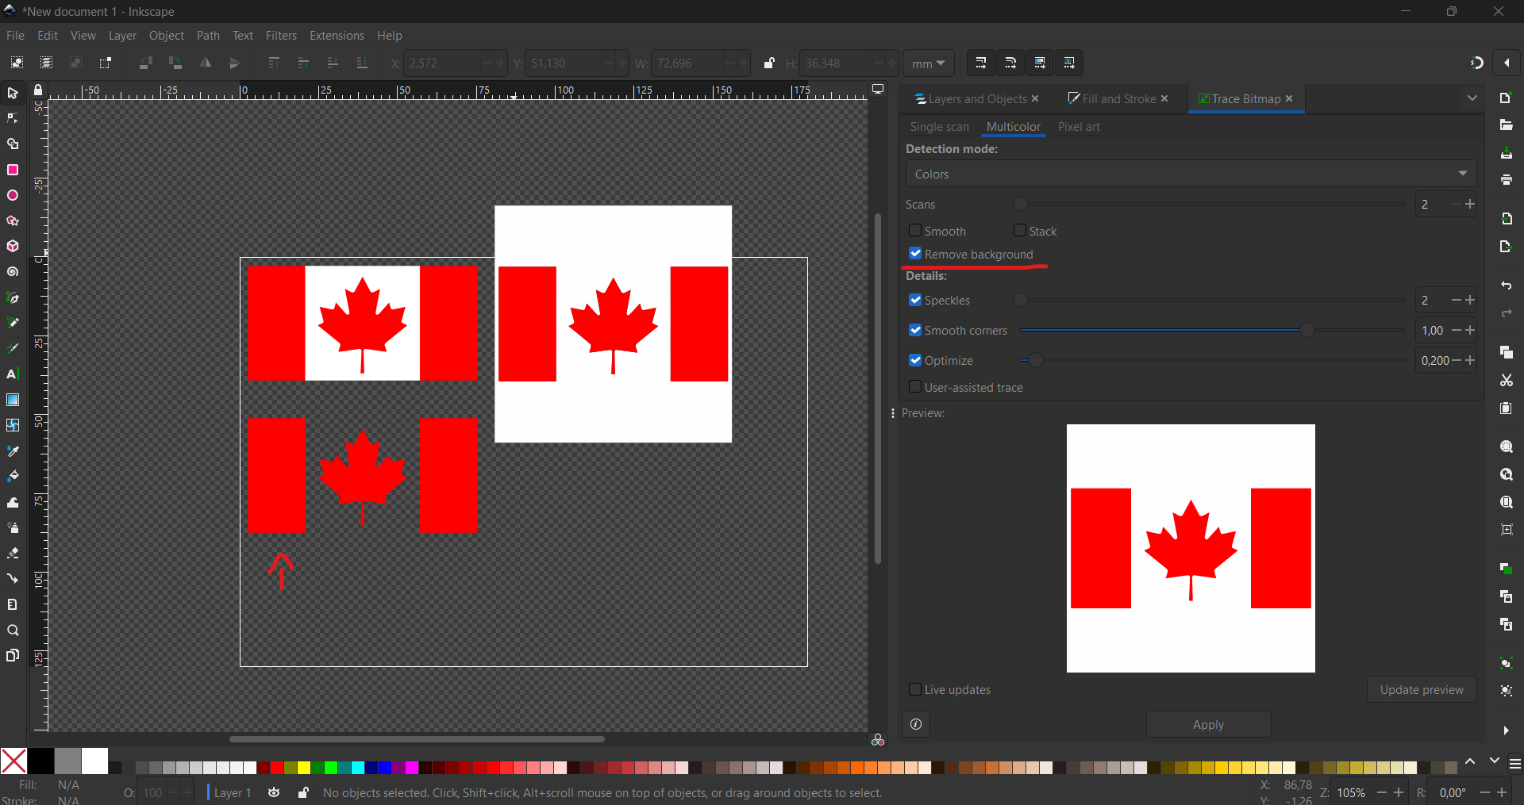The image size is (1524, 805).
Task: Select the Tweak tool
Action: point(13,502)
